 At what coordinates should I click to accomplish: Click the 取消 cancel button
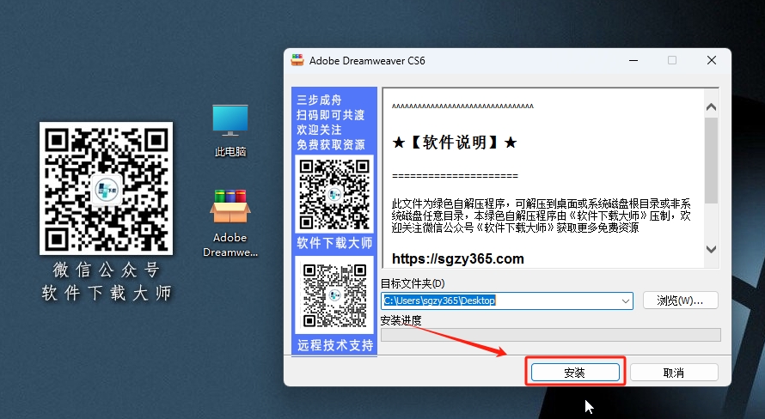click(674, 373)
